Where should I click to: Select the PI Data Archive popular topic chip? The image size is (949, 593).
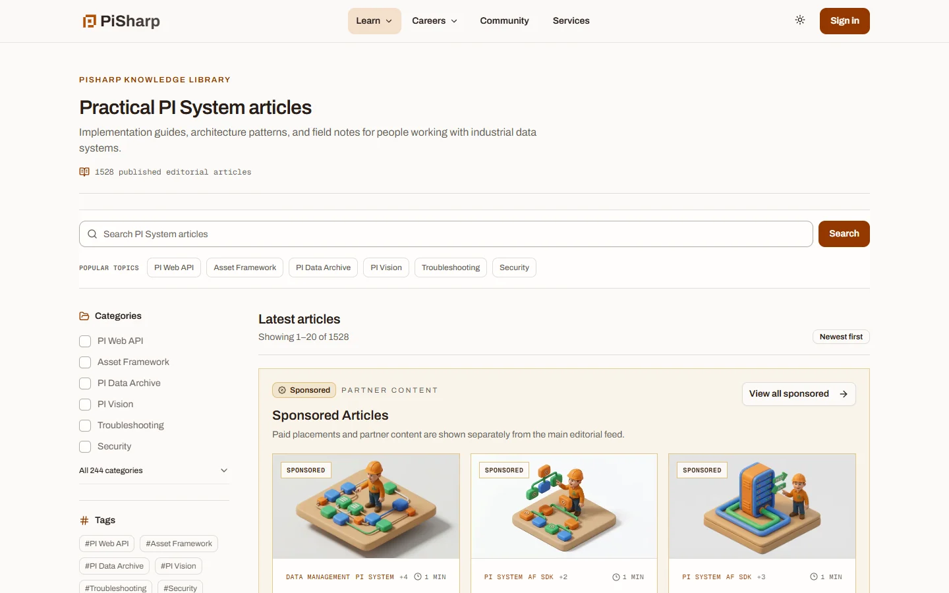323,268
